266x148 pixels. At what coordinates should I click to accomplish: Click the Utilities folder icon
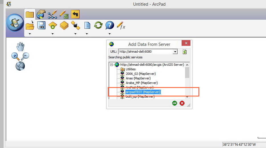122,69
